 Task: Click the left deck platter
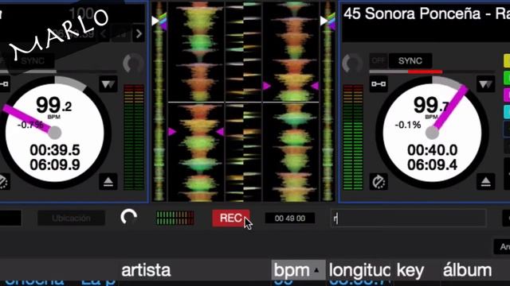(55, 133)
